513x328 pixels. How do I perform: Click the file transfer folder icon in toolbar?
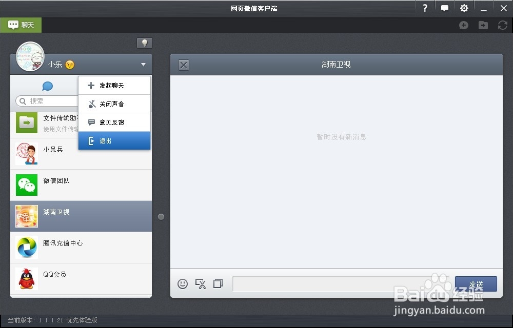point(483,25)
